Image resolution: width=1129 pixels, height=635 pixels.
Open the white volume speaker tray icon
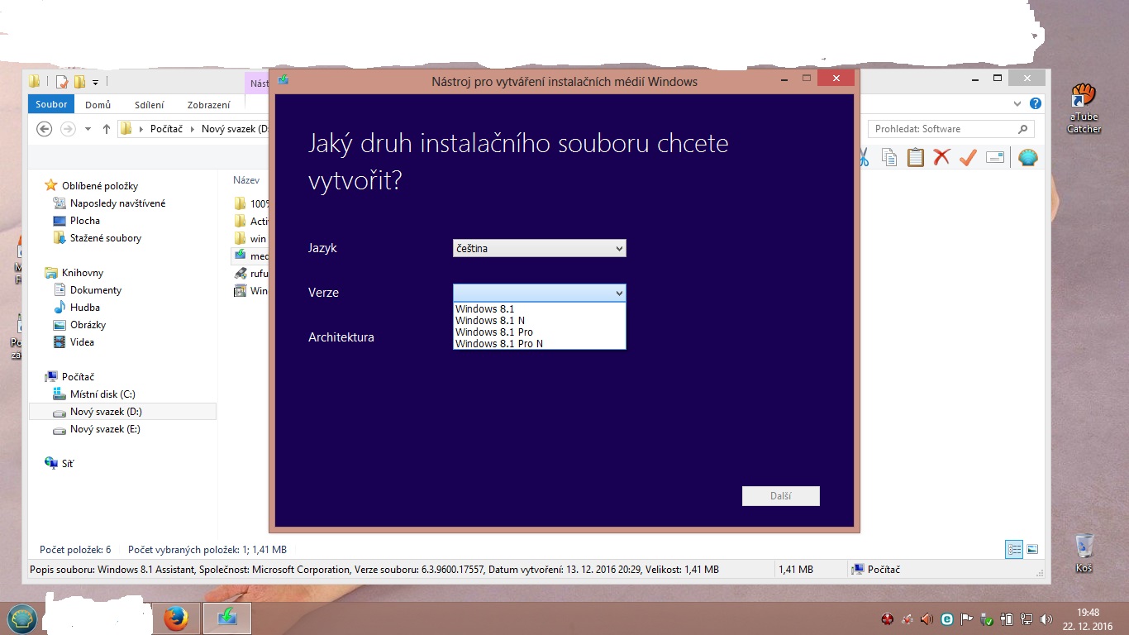coord(1047,618)
